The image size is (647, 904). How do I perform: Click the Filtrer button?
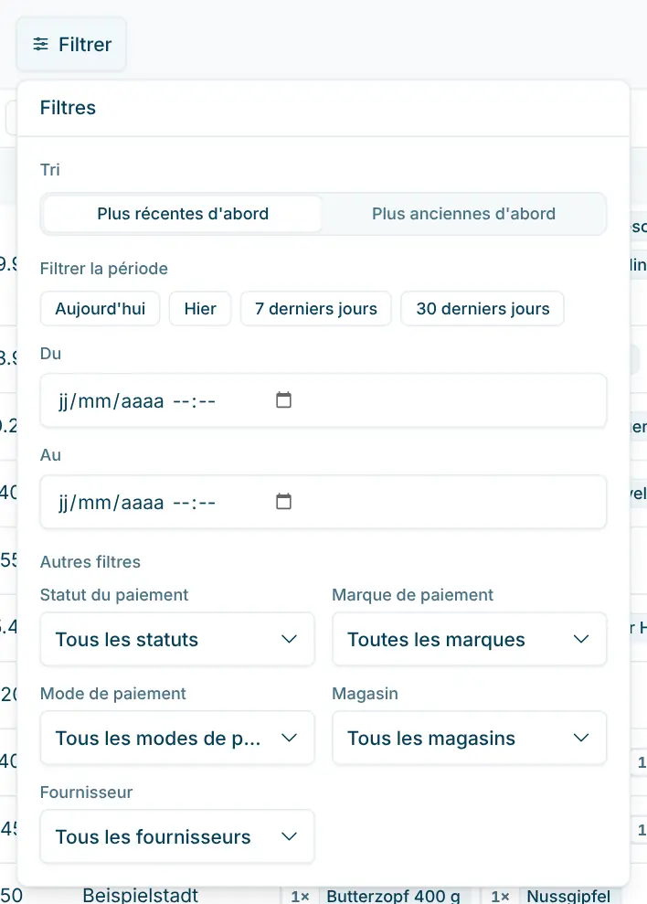(x=71, y=45)
